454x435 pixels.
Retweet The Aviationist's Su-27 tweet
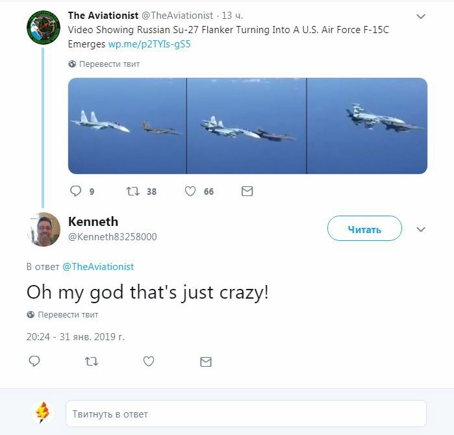(x=132, y=192)
